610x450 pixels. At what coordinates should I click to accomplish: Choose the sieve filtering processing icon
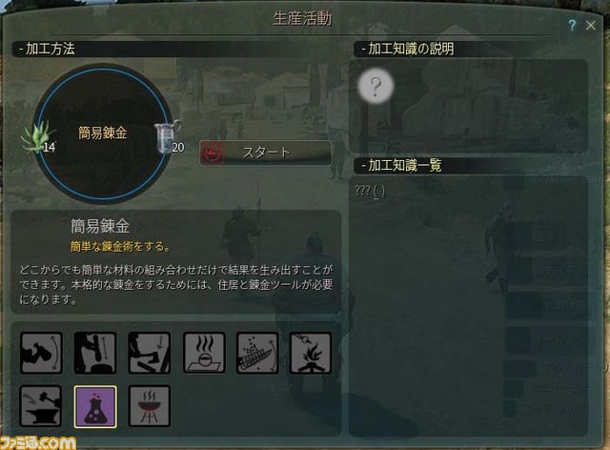tap(257, 353)
